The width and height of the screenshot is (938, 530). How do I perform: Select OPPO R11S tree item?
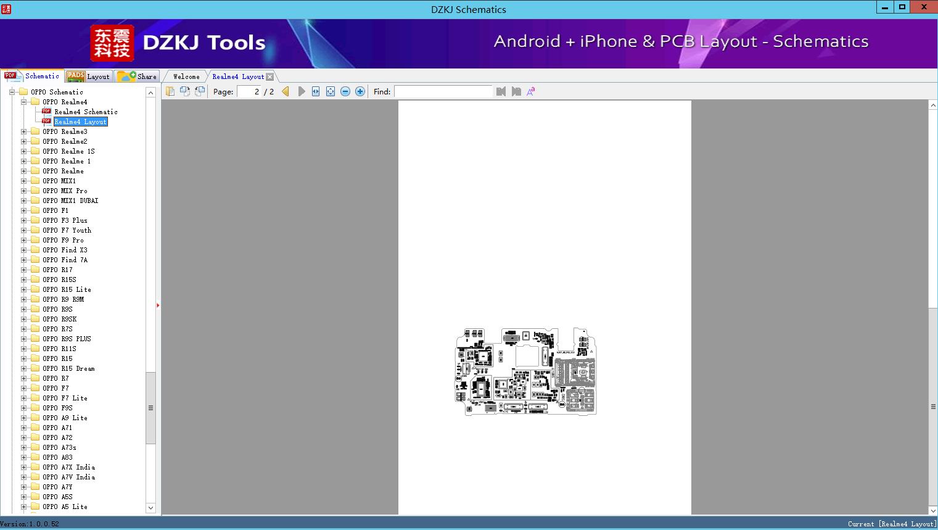coord(59,349)
